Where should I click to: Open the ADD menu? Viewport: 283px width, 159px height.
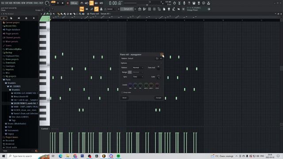tap(11, 3)
